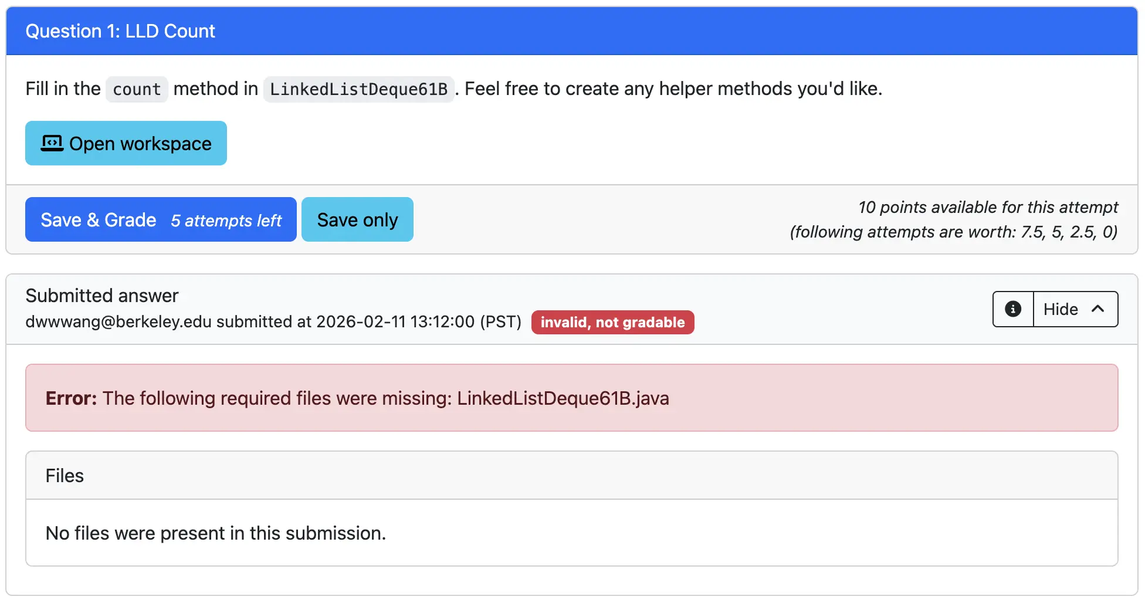Click the "Submitted answer" heading
This screenshot has width=1145, height=603.
[x=102, y=296]
